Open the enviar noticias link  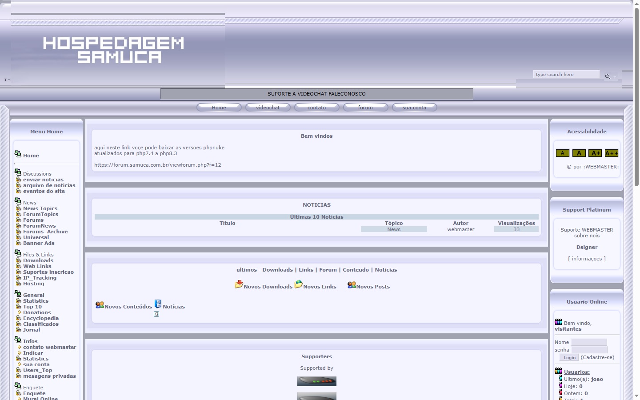(43, 180)
